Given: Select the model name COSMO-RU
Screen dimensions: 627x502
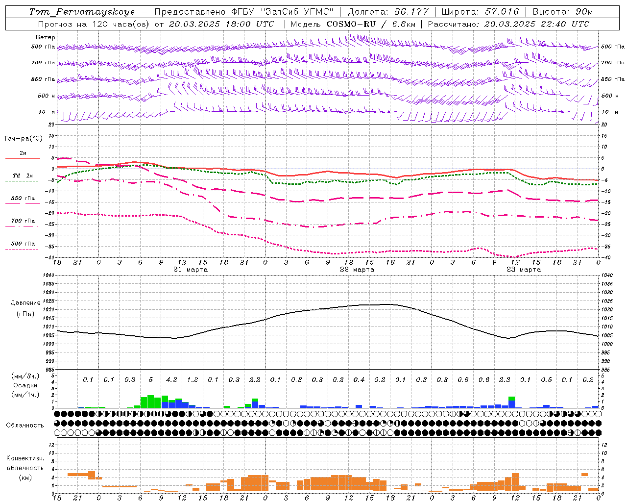Looking at the screenshot, I should (351, 24).
